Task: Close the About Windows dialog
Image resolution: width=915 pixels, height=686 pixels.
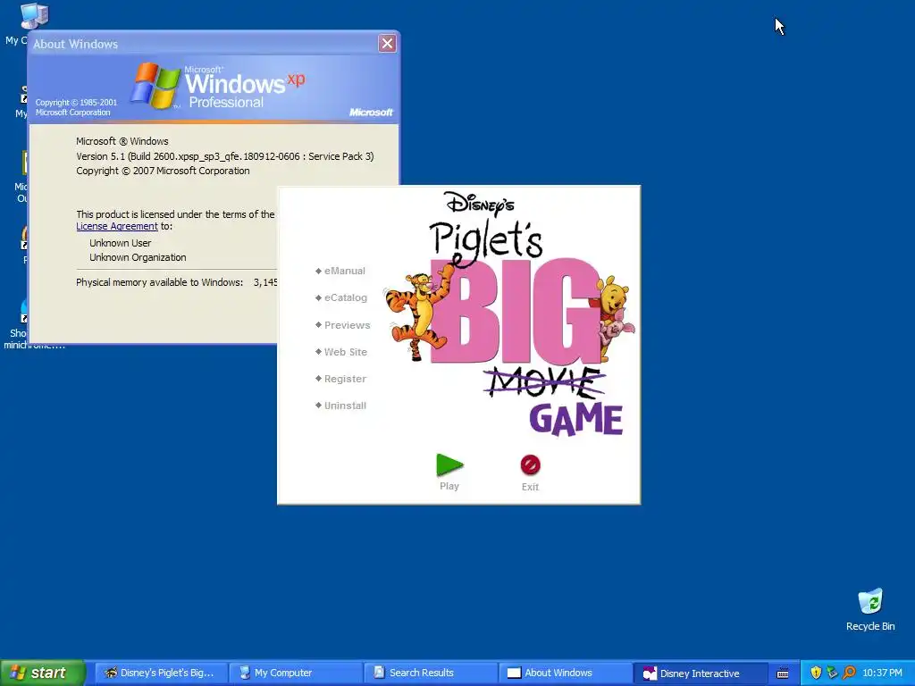Action: [x=387, y=43]
